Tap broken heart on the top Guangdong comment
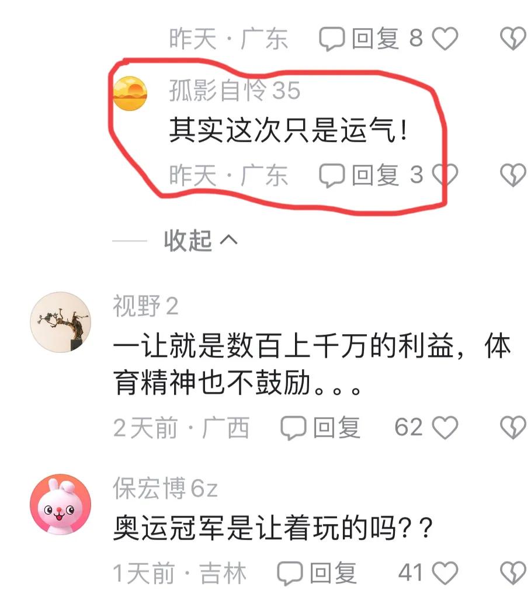Screen dimensions: 531x607 513,39
